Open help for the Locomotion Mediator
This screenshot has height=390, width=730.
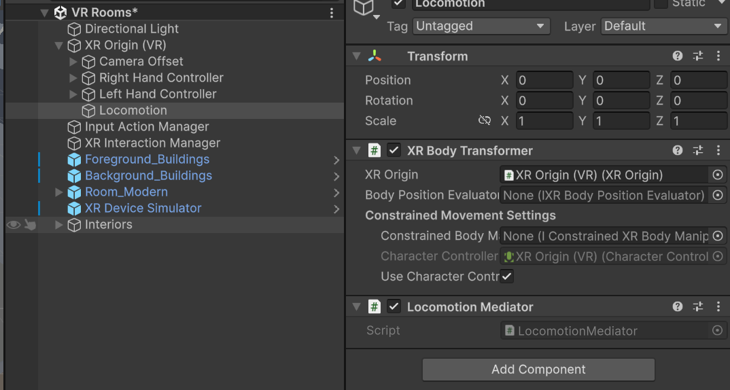point(678,307)
